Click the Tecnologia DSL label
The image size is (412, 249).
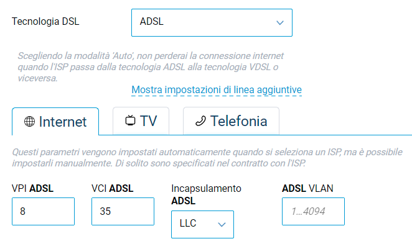(x=45, y=22)
